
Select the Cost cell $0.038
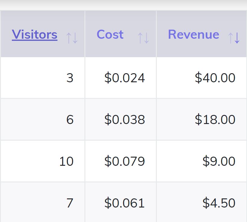tap(121, 119)
